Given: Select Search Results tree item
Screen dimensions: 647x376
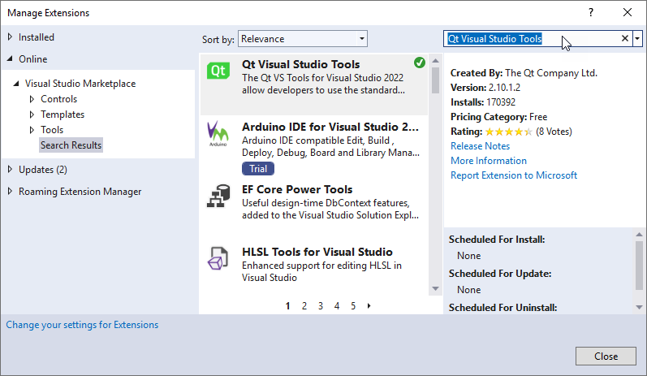Looking at the screenshot, I should (x=71, y=145).
